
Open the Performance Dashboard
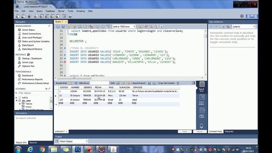pyautogui.click(x=28, y=76)
